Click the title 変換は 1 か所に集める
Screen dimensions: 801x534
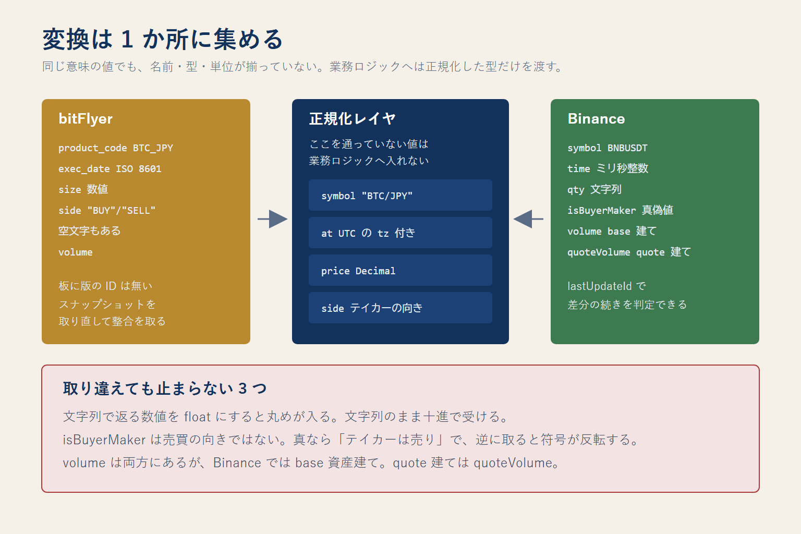point(162,40)
